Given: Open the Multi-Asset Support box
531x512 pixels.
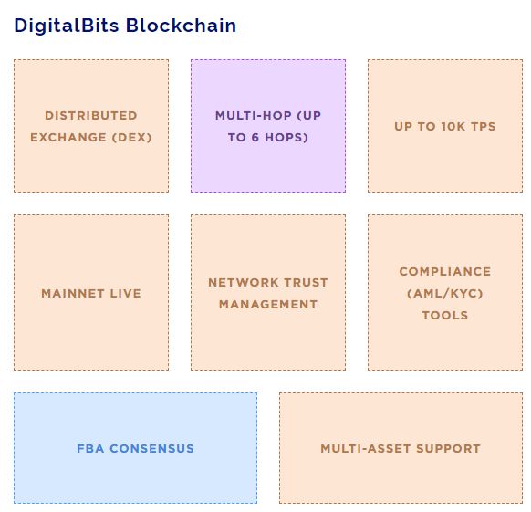Looking at the screenshot, I should (401, 448).
